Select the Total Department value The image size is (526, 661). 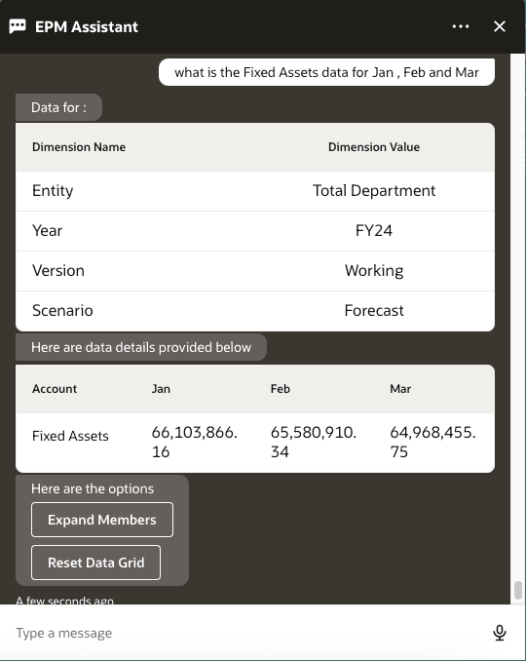click(374, 190)
